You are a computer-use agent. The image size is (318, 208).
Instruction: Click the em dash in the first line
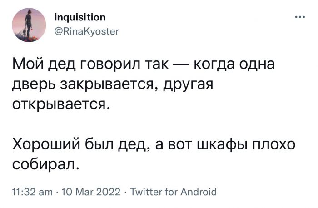click(182, 65)
